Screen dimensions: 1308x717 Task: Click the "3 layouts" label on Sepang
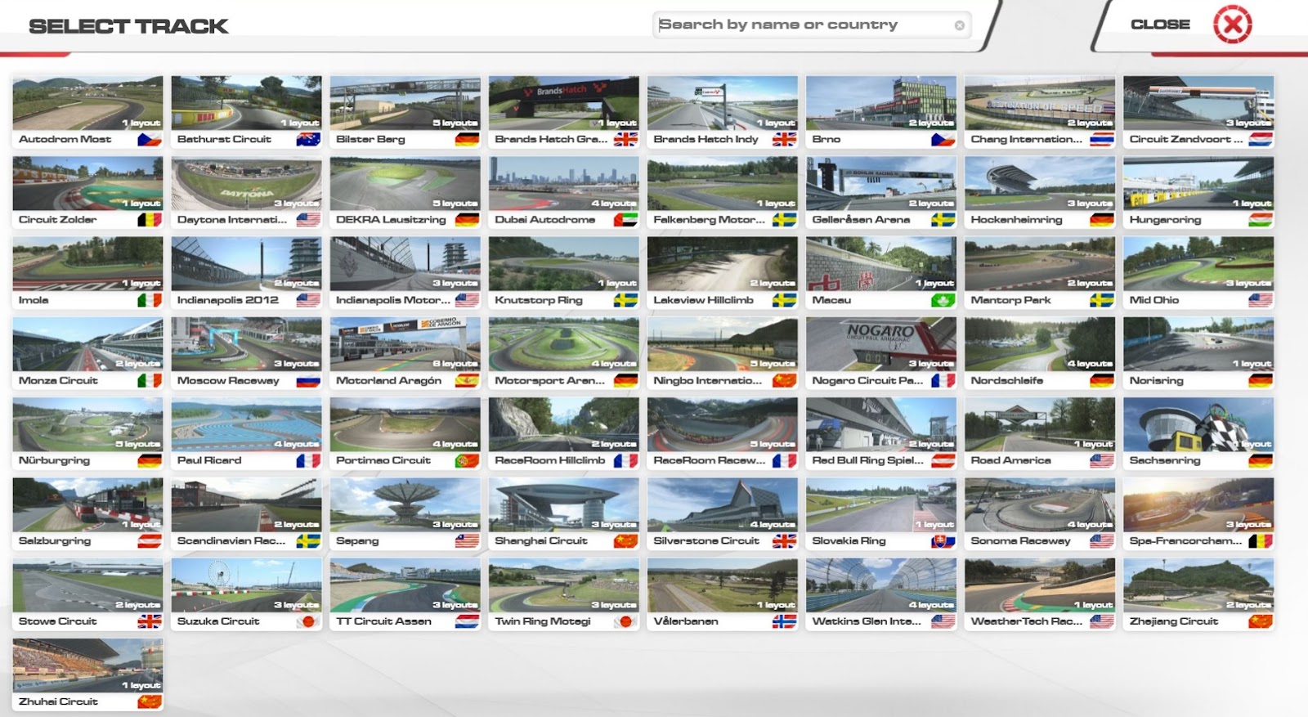pos(455,524)
